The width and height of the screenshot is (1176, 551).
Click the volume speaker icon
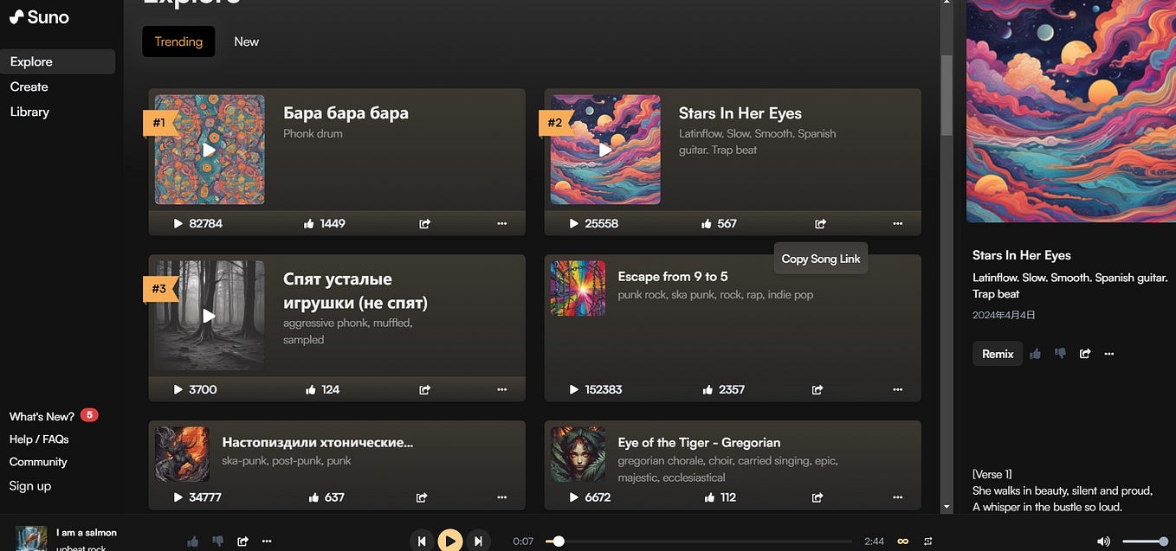point(1103,541)
